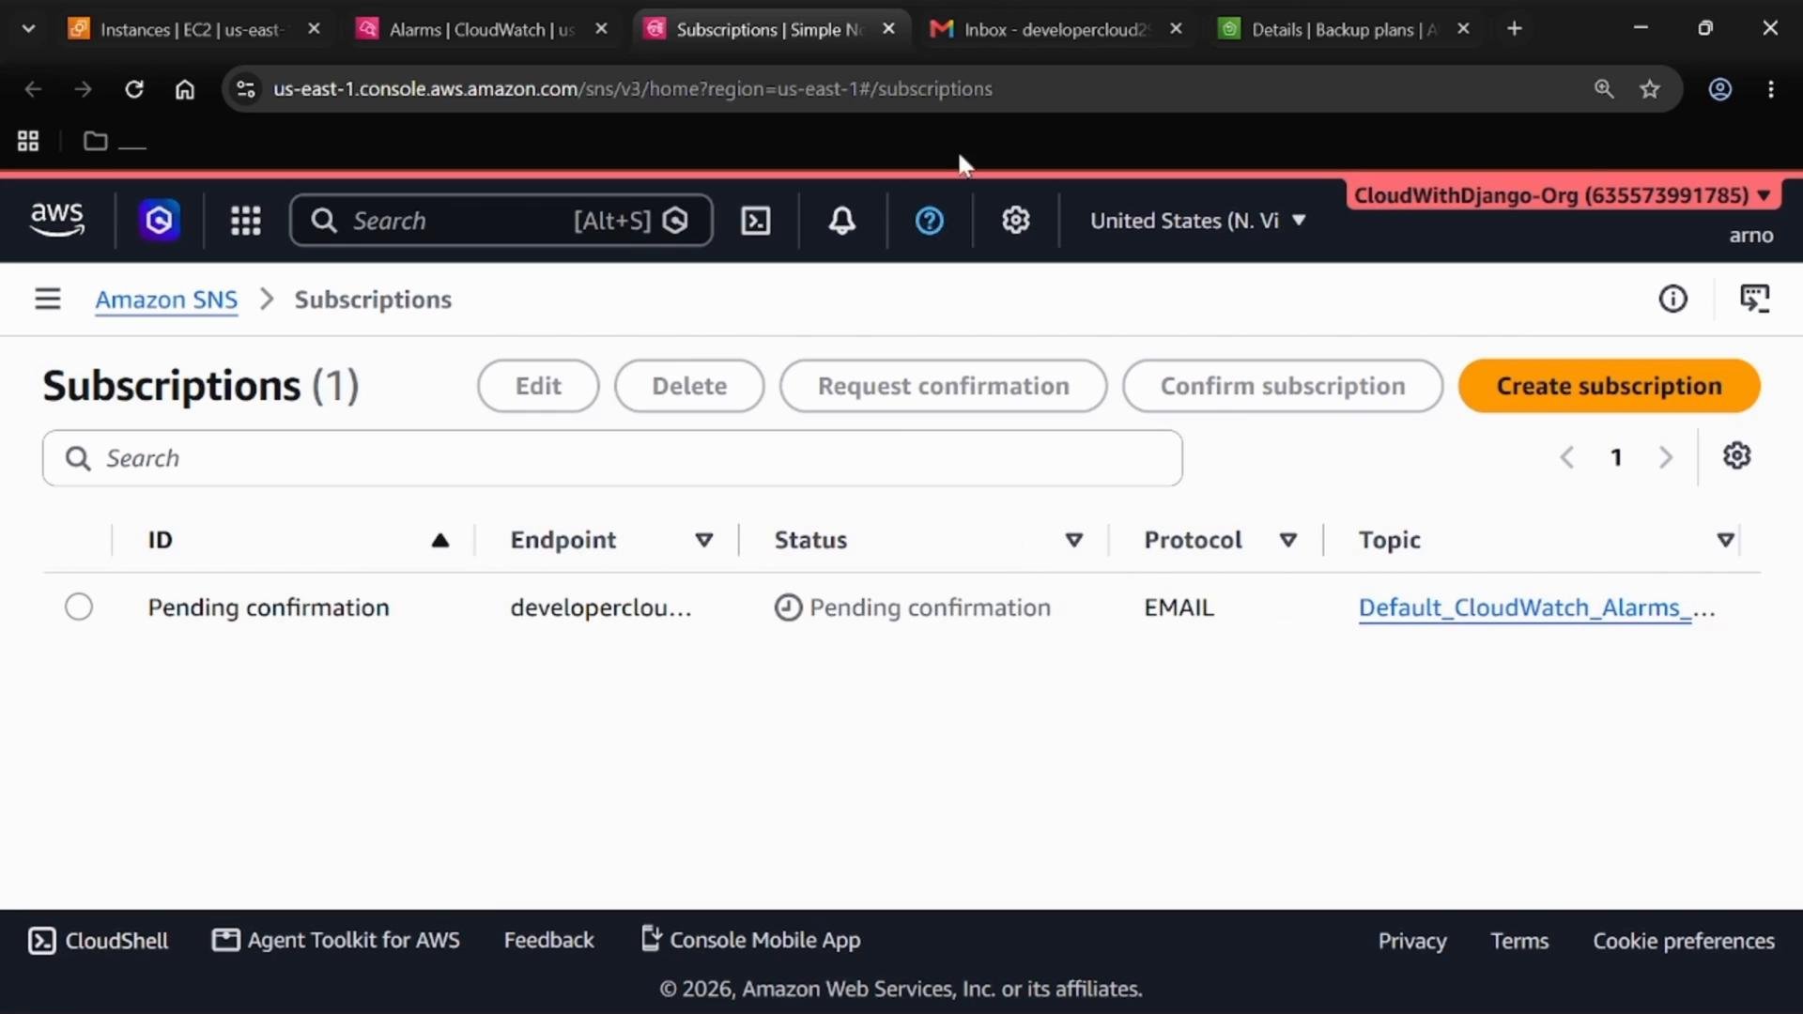Launch CloudShell from the top navigation bar
The width and height of the screenshot is (1803, 1014).
(x=756, y=221)
